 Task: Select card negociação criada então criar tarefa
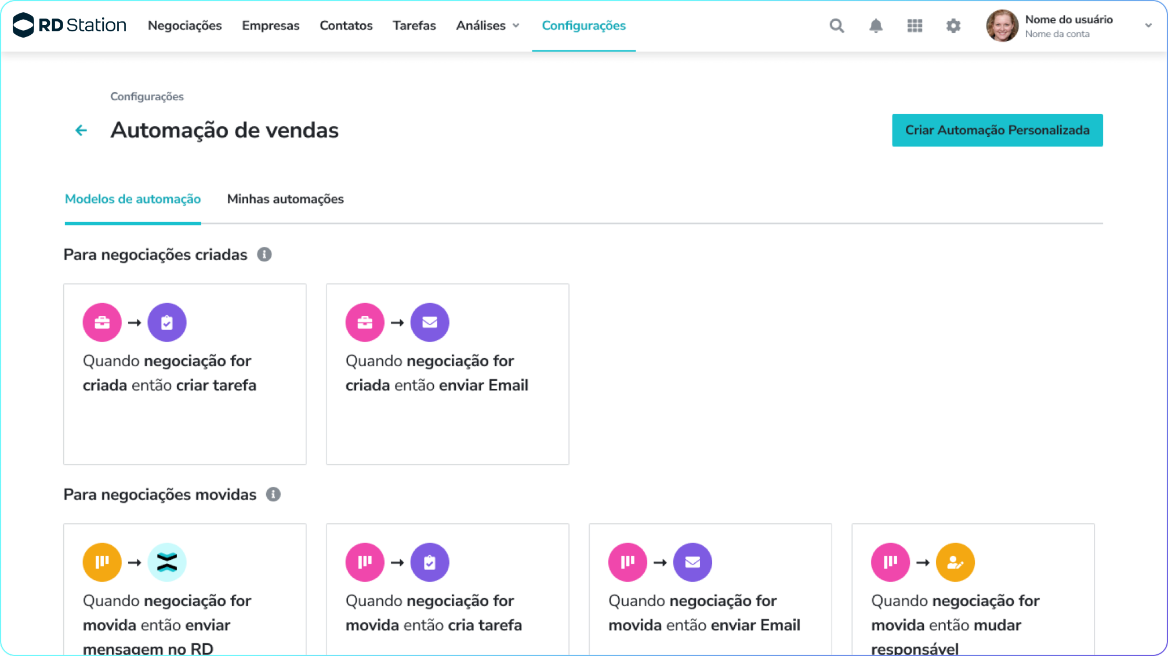185,374
